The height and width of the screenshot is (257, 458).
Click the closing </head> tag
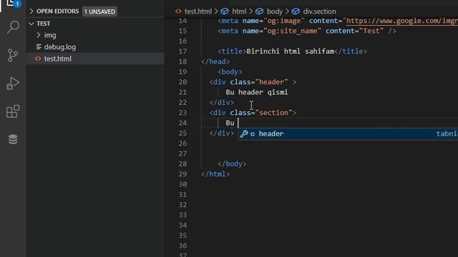click(x=215, y=61)
